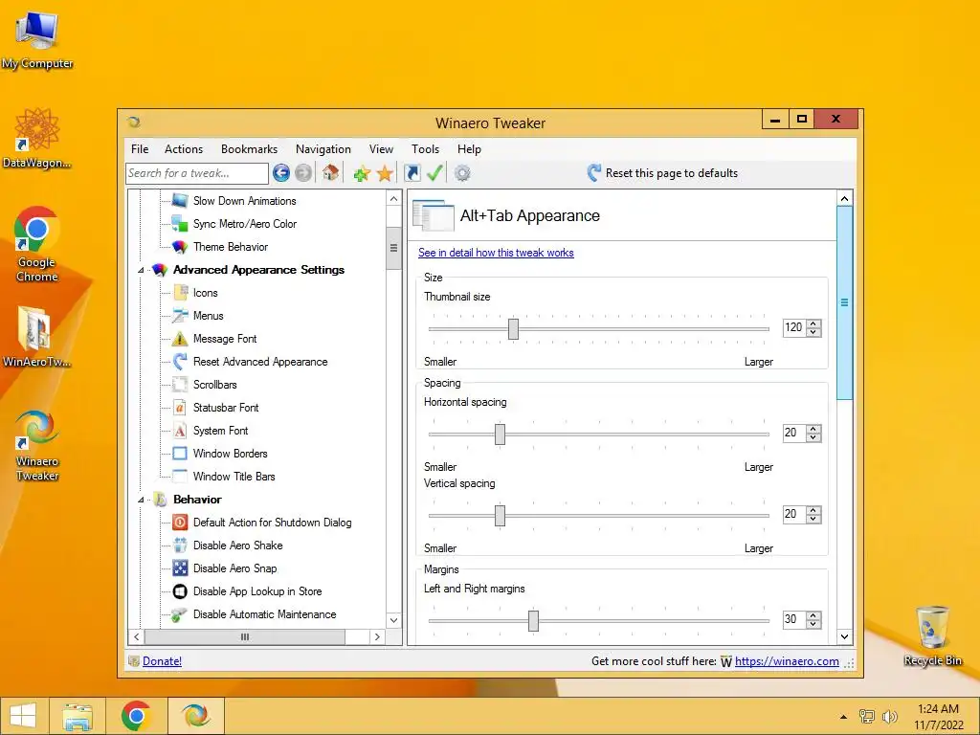Image resolution: width=980 pixels, height=735 pixels.
Task: Increase Left and Right margins spinner
Action: tap(813, 615)
